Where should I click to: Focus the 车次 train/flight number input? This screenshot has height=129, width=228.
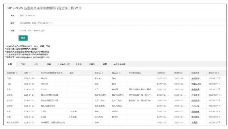[122, 23]
